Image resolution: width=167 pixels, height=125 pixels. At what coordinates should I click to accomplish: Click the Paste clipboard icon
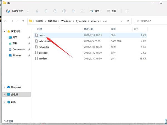click(x=55, y=11)
